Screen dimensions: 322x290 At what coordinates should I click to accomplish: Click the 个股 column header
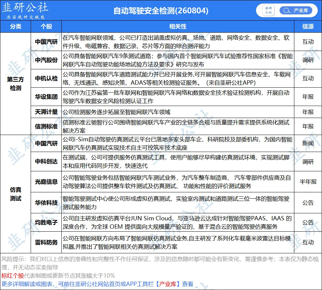point(46,26)
